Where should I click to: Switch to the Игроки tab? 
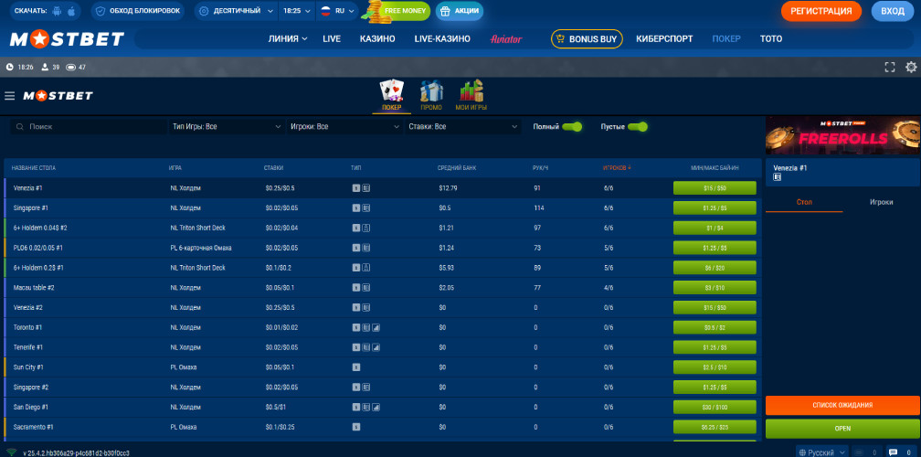[881, 202]
